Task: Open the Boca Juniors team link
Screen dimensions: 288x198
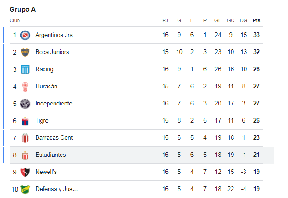Action: [x=52, y=52]
